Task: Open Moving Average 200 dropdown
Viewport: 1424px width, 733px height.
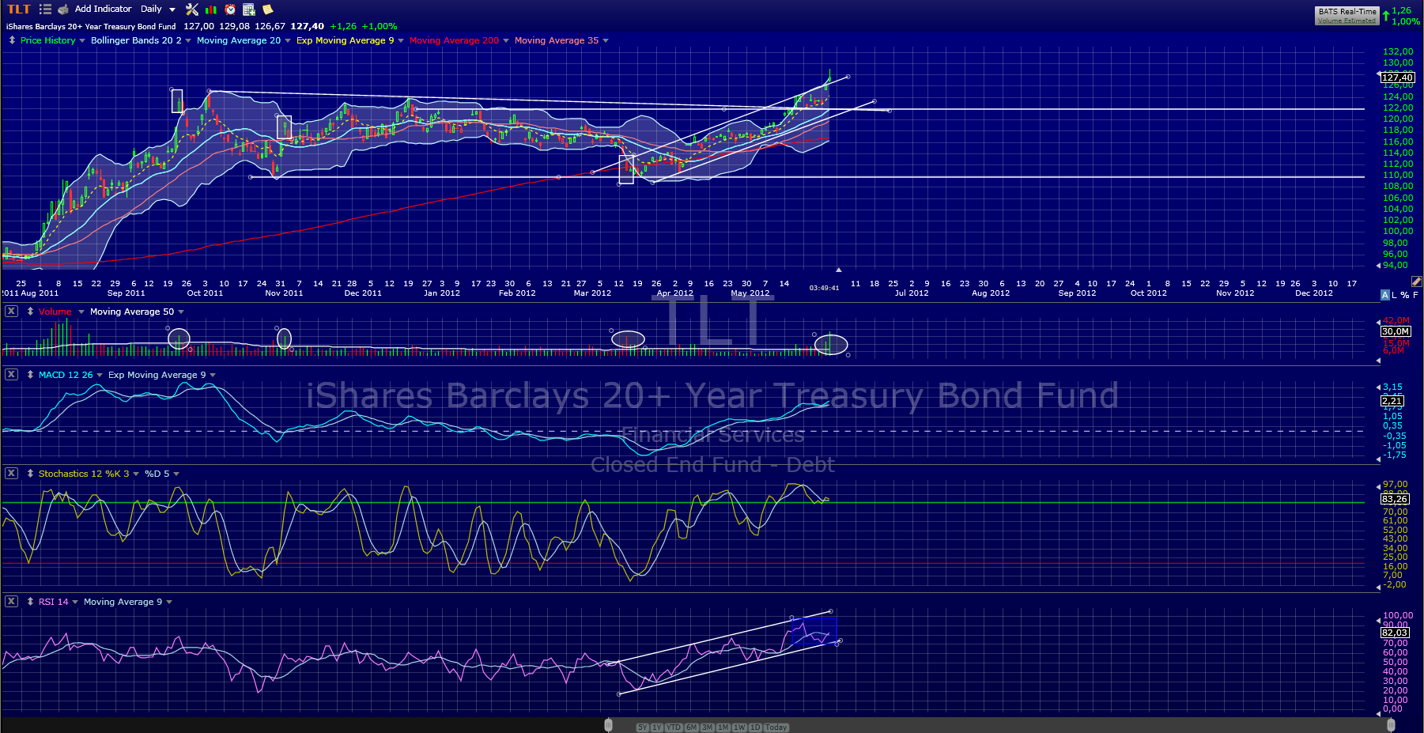Action: (506, 41)
